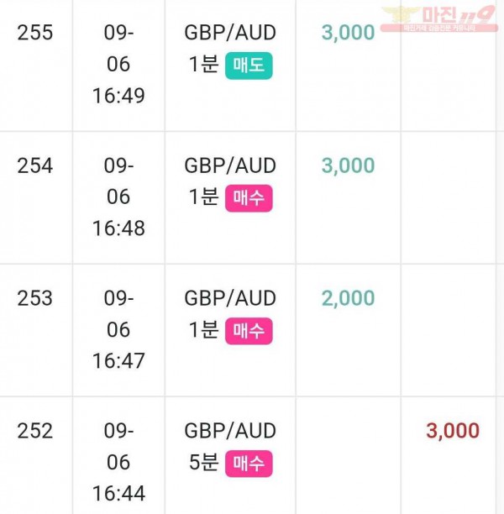Image resolution: width=504 pixels, height=514 pixels.
Task: Click the 매수 badge in row 252
Action: [x=249, y=464]
